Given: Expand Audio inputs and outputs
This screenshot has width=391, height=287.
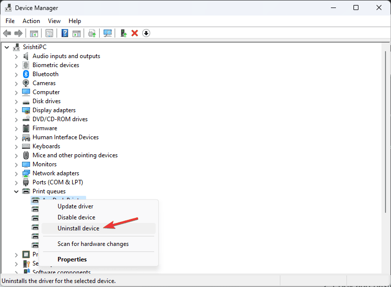Looking at the screenshot, I should coord(17,57).
